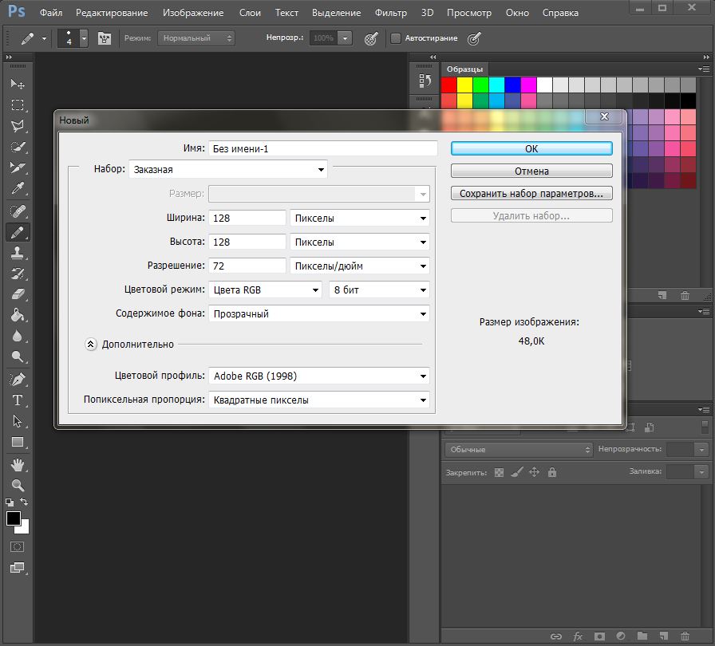
Task: Open the Набор preset dropdown
Action: click(228, 169)
